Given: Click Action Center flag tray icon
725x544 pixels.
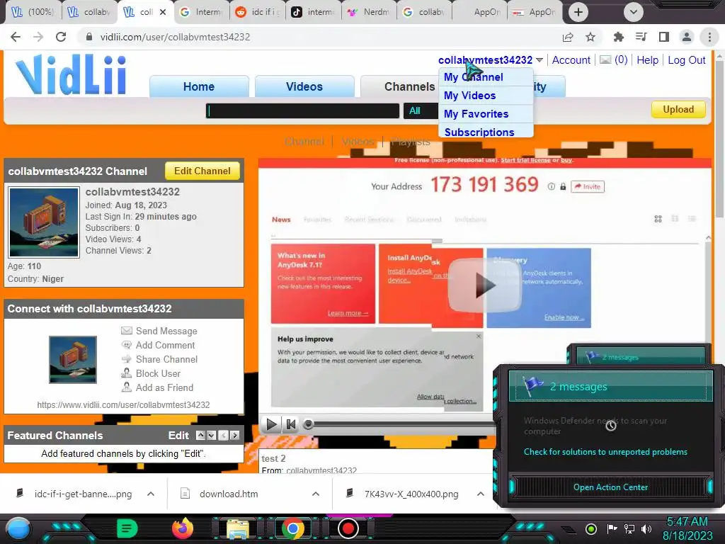Looking at the screenshot, I should [x=612, y=528].
